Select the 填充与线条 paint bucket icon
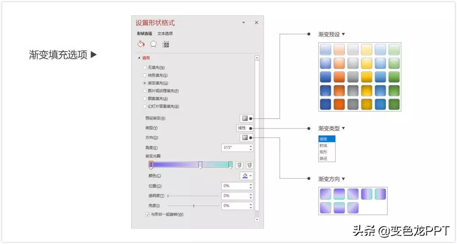This screenshot has width=457, height=244. point(141,44)
